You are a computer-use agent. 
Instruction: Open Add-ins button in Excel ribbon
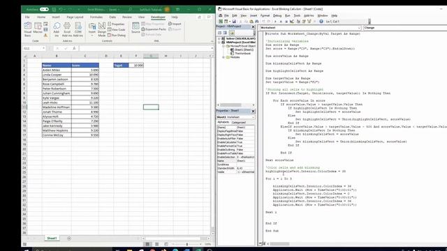tap(57, 29)
